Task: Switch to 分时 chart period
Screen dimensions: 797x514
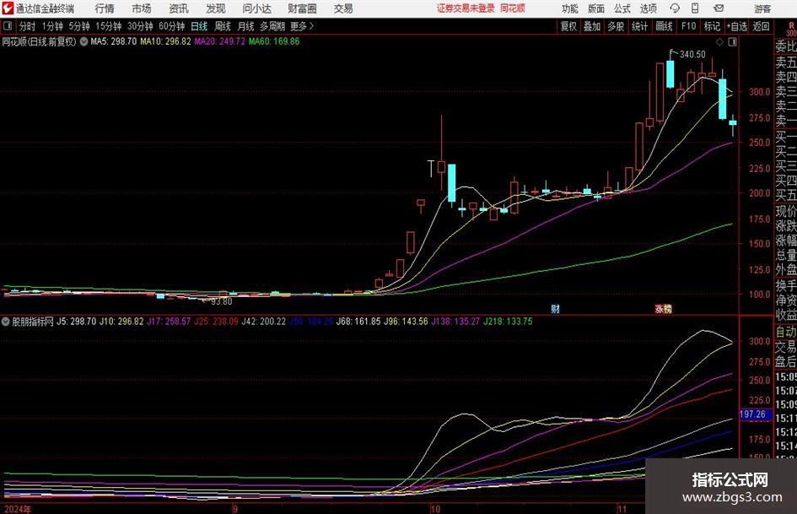Action: point(28,26)
